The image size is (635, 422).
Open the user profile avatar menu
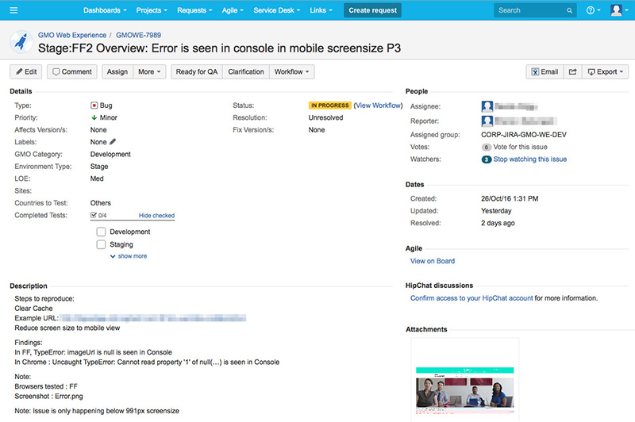[x=617, y=10]
